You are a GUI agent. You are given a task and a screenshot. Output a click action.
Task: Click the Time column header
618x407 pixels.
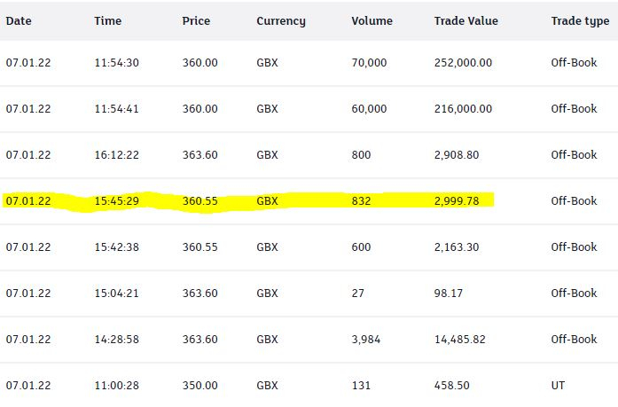[x=108, y=20]
